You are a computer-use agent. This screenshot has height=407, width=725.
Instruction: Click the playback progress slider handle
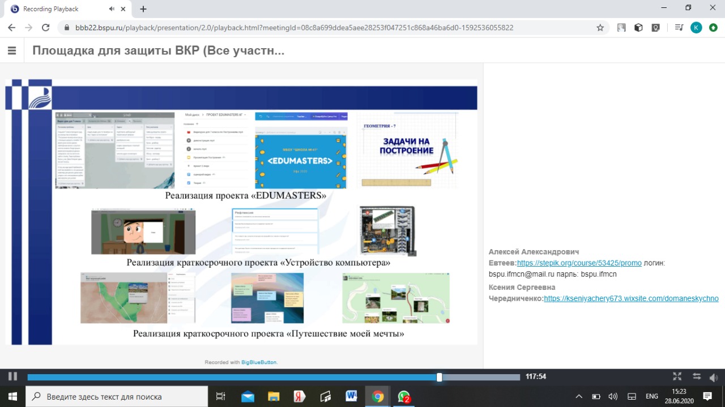tap(439, 377)
